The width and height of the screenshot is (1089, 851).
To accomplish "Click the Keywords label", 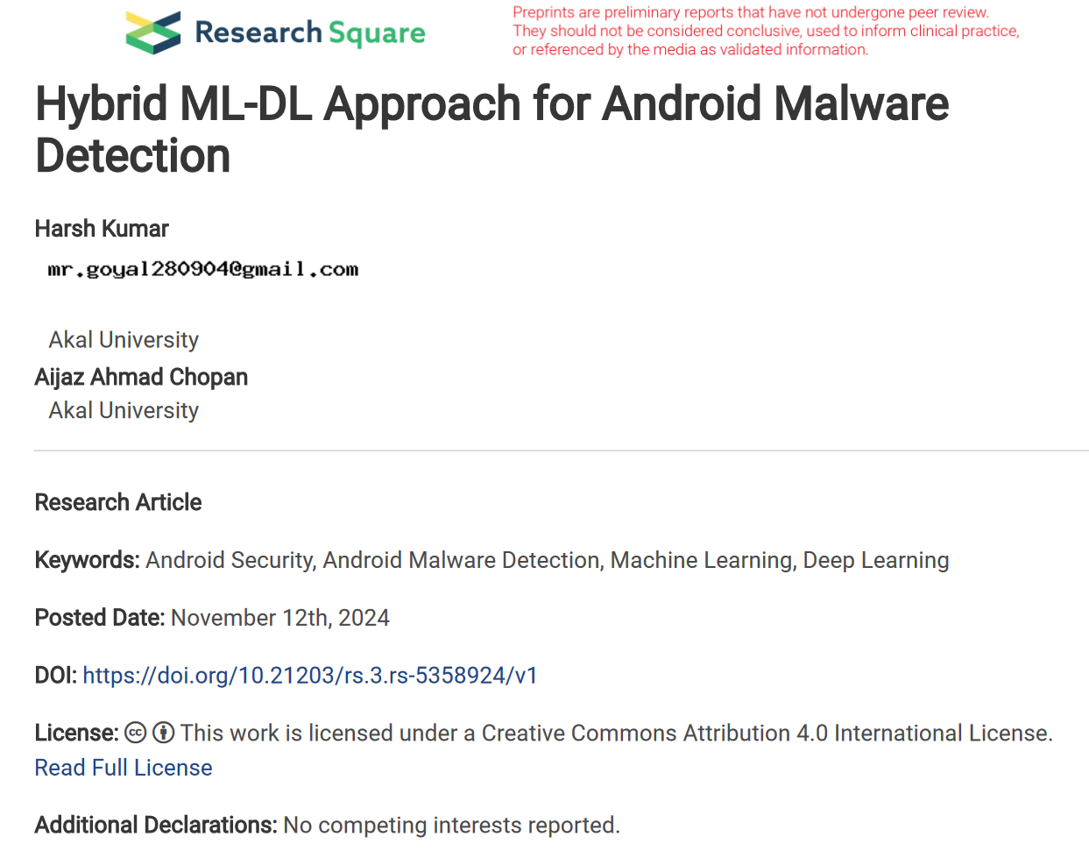I will pyautogui.click(x=88, y=560).
